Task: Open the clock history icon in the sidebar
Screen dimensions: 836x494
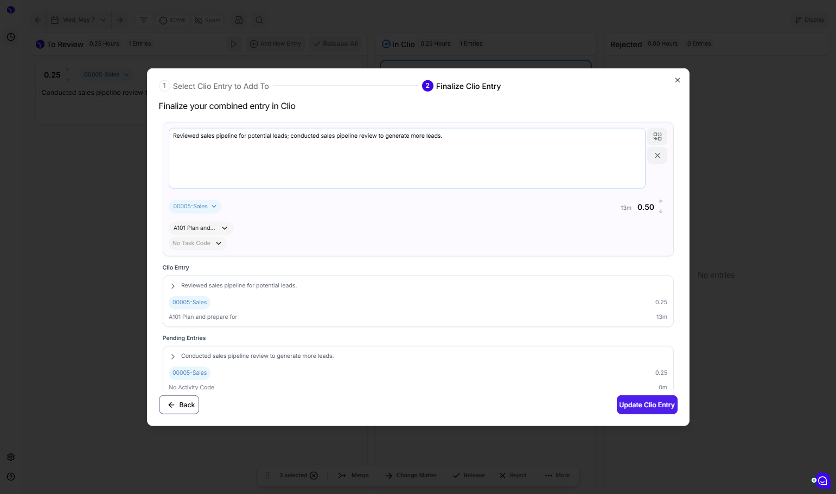Action: point(11,37)
